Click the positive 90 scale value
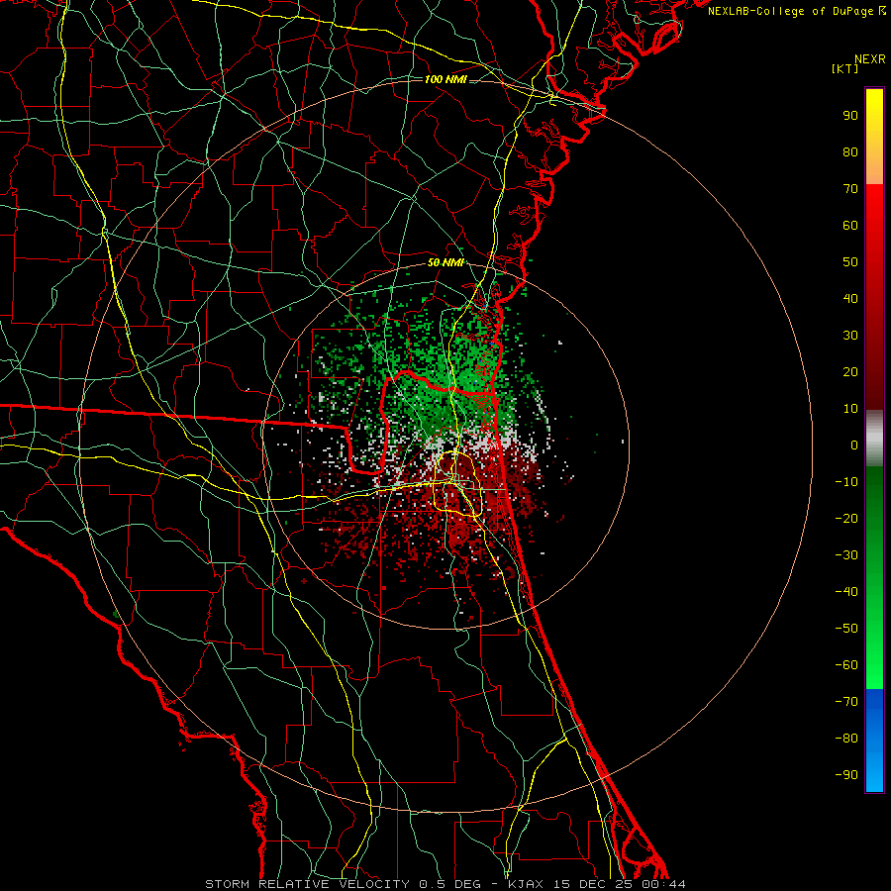The width and height of the screenshot is (891, 891). (850, 116)
